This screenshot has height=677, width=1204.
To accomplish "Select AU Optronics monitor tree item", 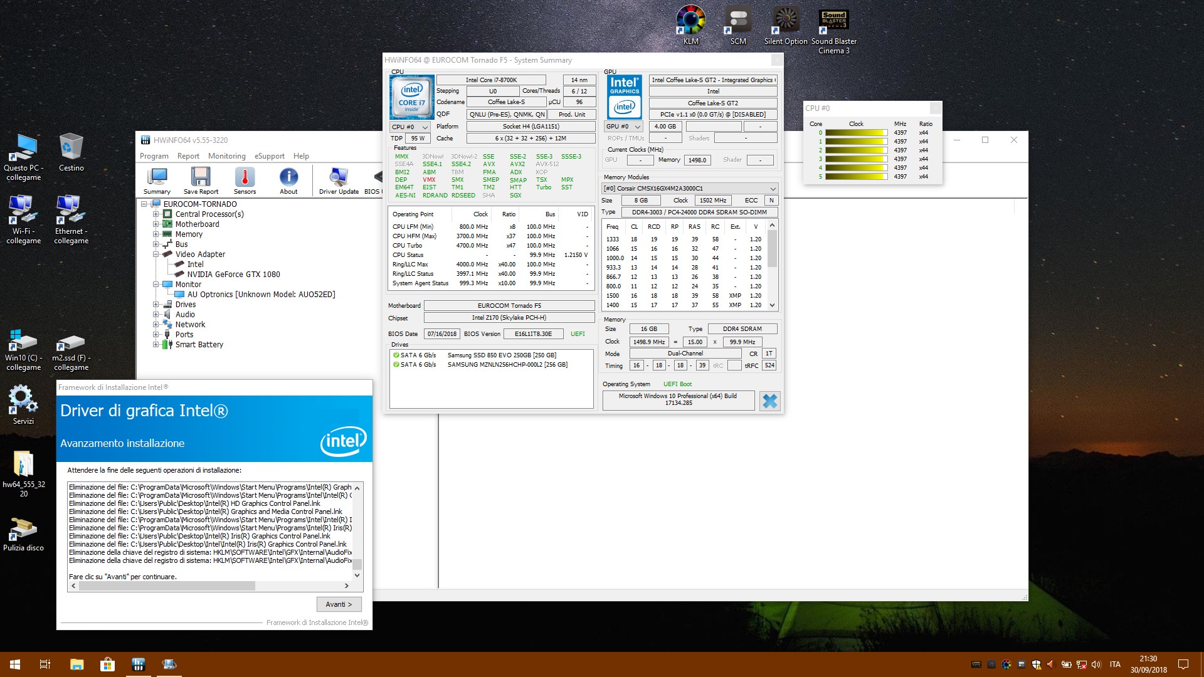I will [x=261, y=294].
